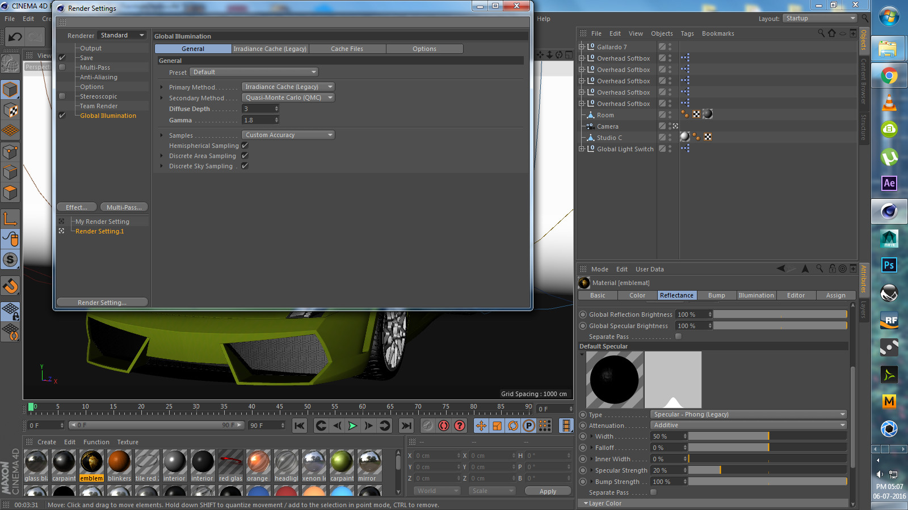908x510 pixels.
Task: Adjust Global Reflection Brightness slider
Action: click(780, 314)
